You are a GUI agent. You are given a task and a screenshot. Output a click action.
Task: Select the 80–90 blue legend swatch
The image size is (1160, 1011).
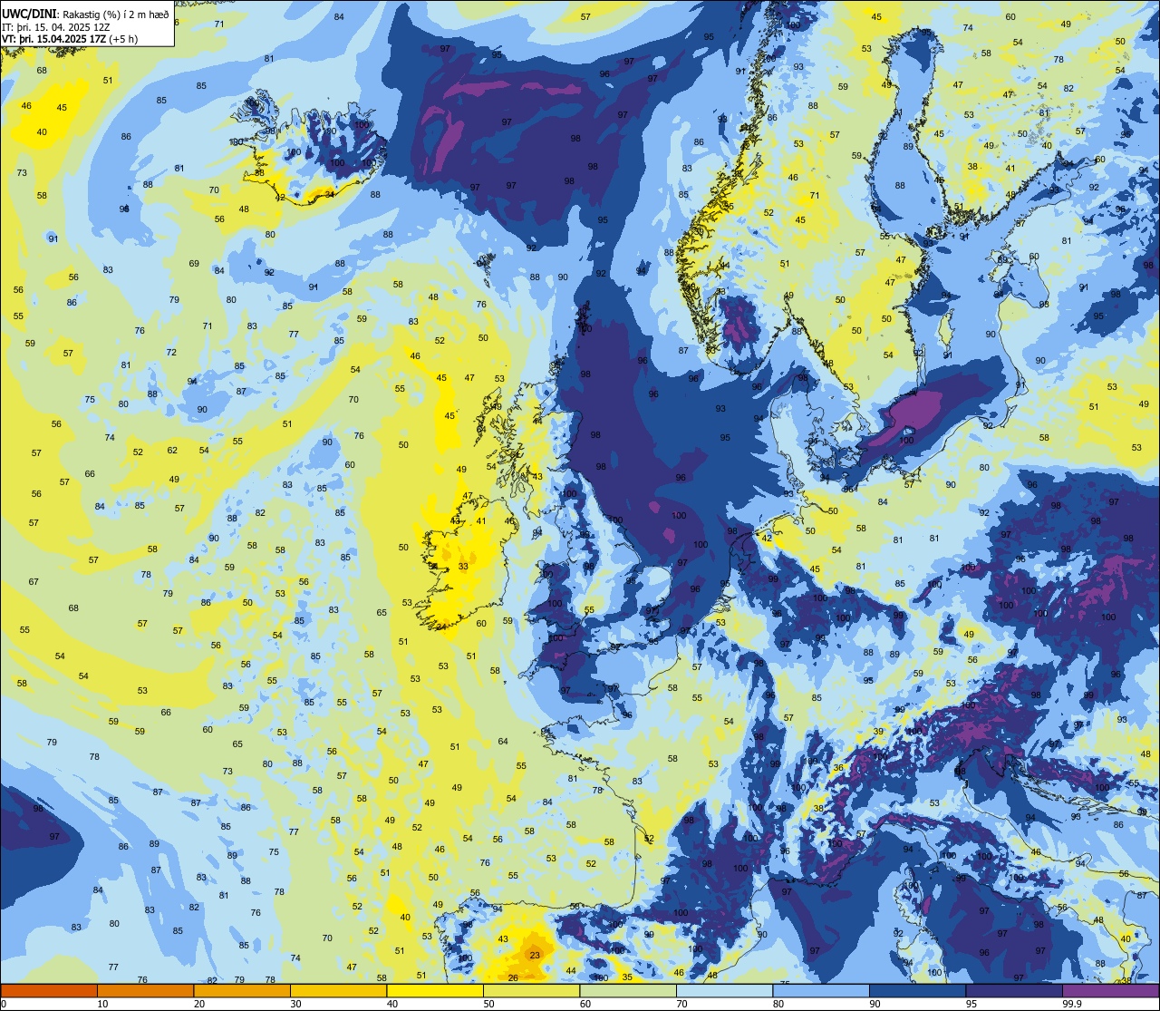[x=821, y=990]
